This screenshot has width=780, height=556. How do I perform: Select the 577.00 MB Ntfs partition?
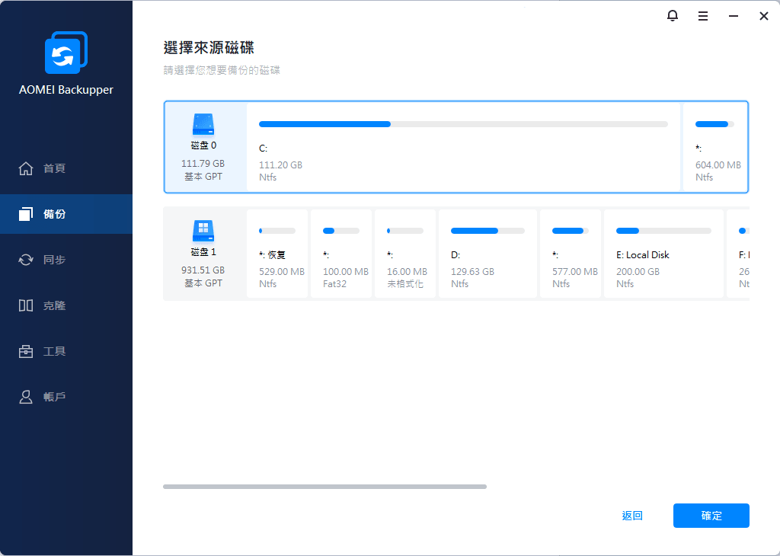point(571,254)
